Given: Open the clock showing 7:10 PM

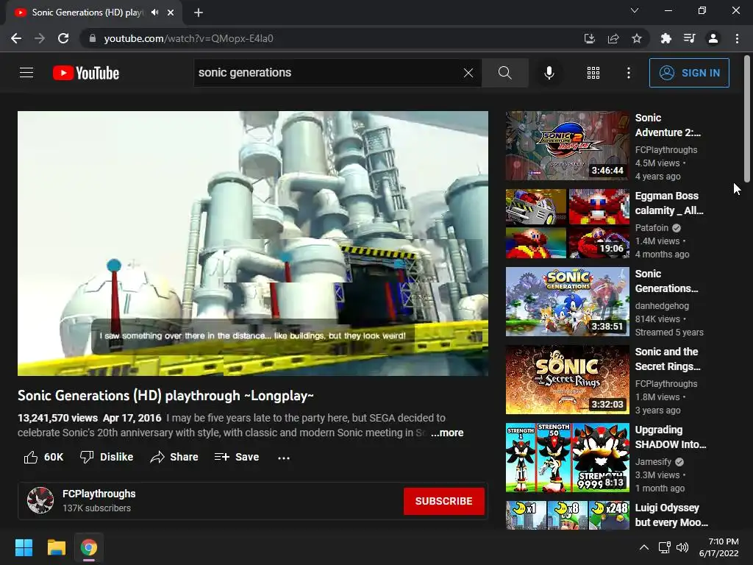Looking at the screenshot, I should coord(718,547).
